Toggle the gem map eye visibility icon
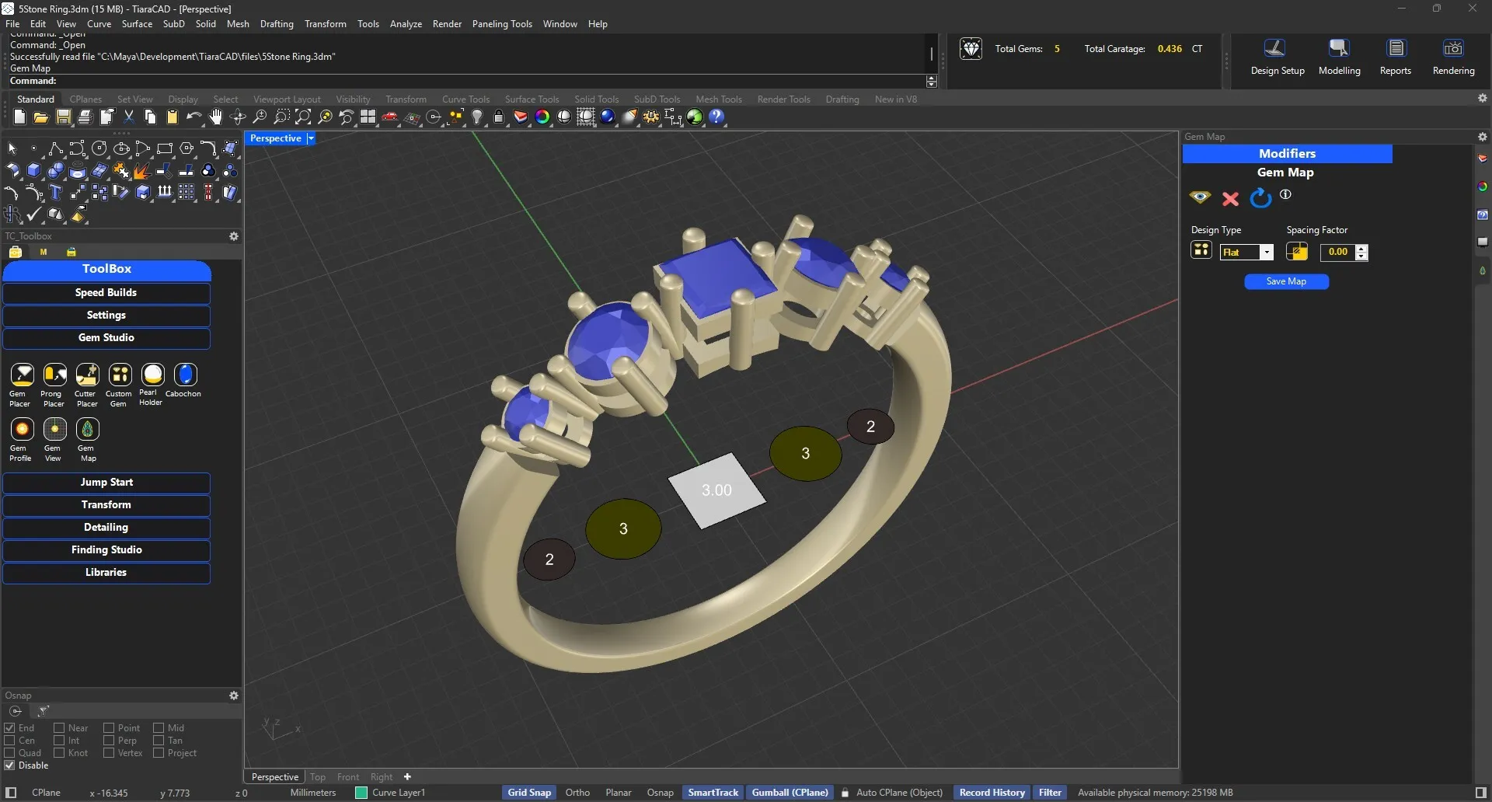Image resolution: width=1492 pixels, height=802 pixels. point(1200,197)
